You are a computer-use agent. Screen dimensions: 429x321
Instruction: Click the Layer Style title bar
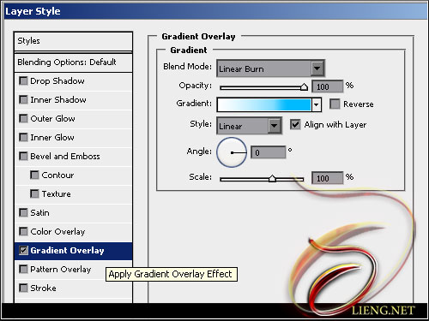coord(215,11)
